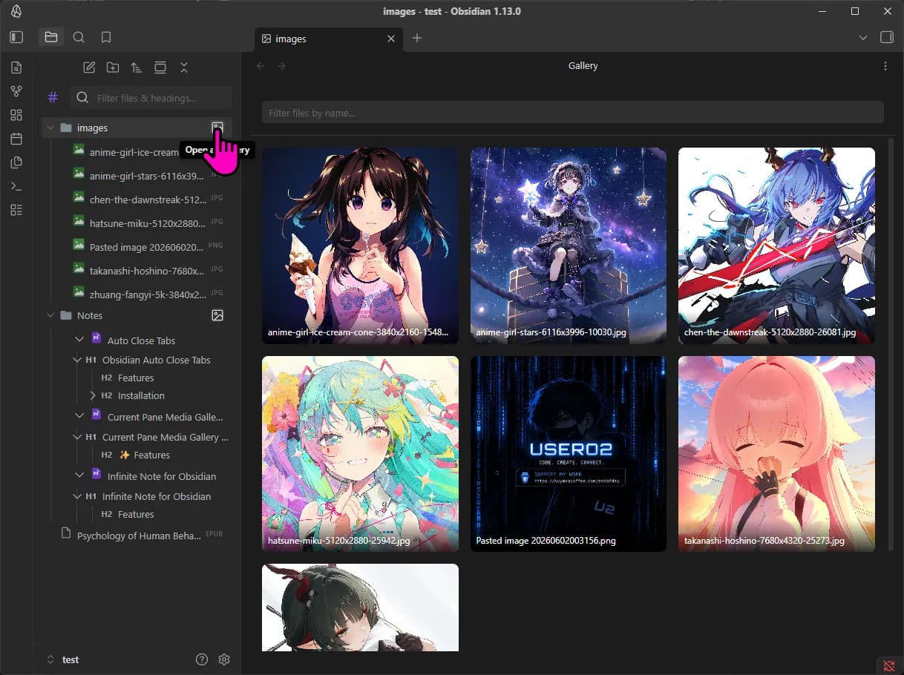Open the tab list dropdown arrow

click(x=862, y=38)
